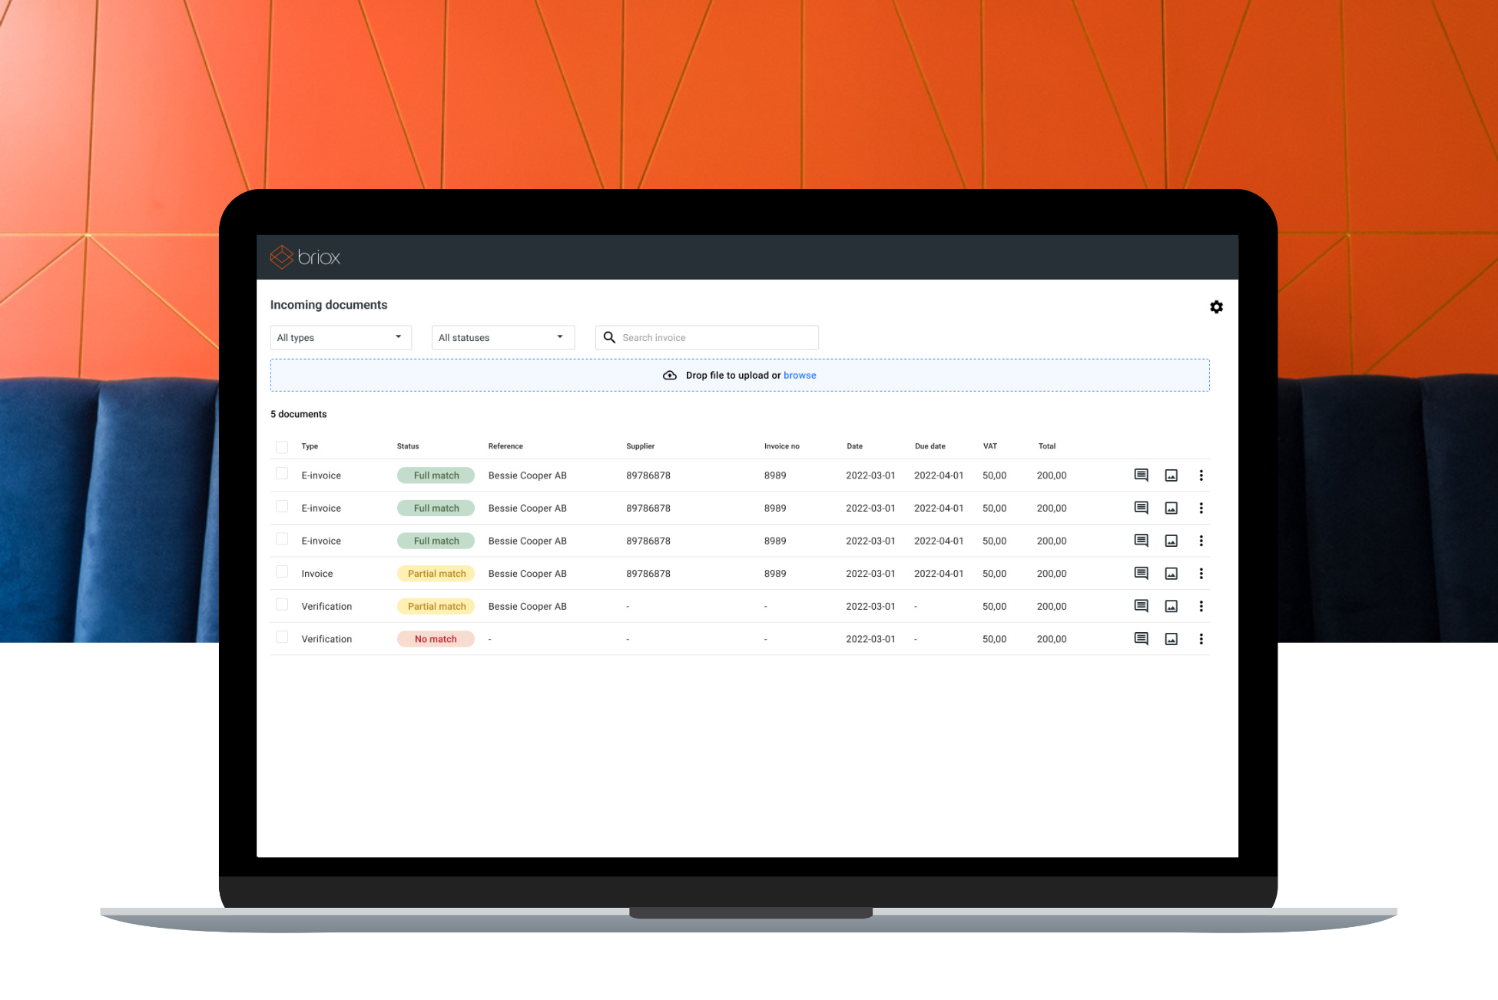Click the Partial match badge on Invoice row
1498x1000 pixels.
[436, 574]
